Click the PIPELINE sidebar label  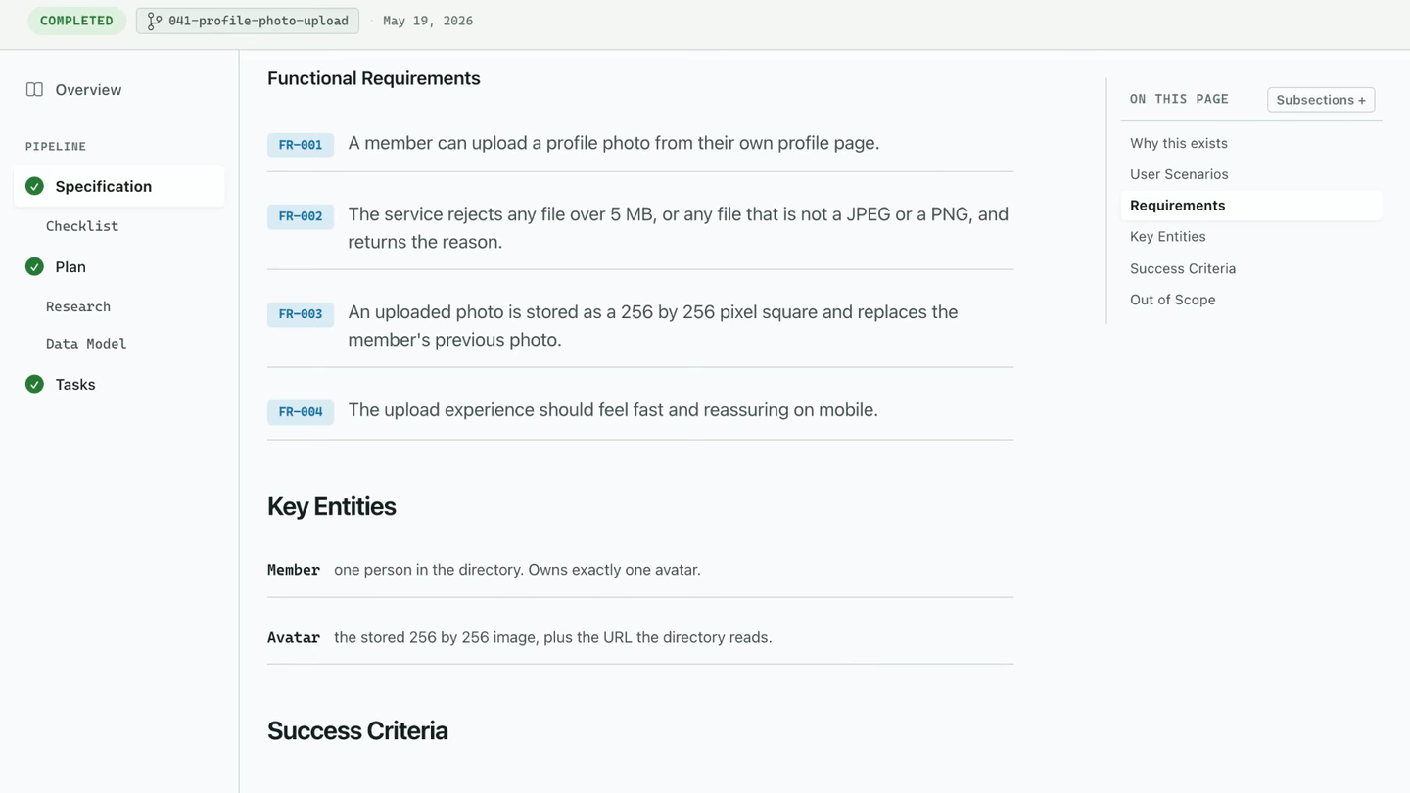pyautogui.click(x=56, y=147)
